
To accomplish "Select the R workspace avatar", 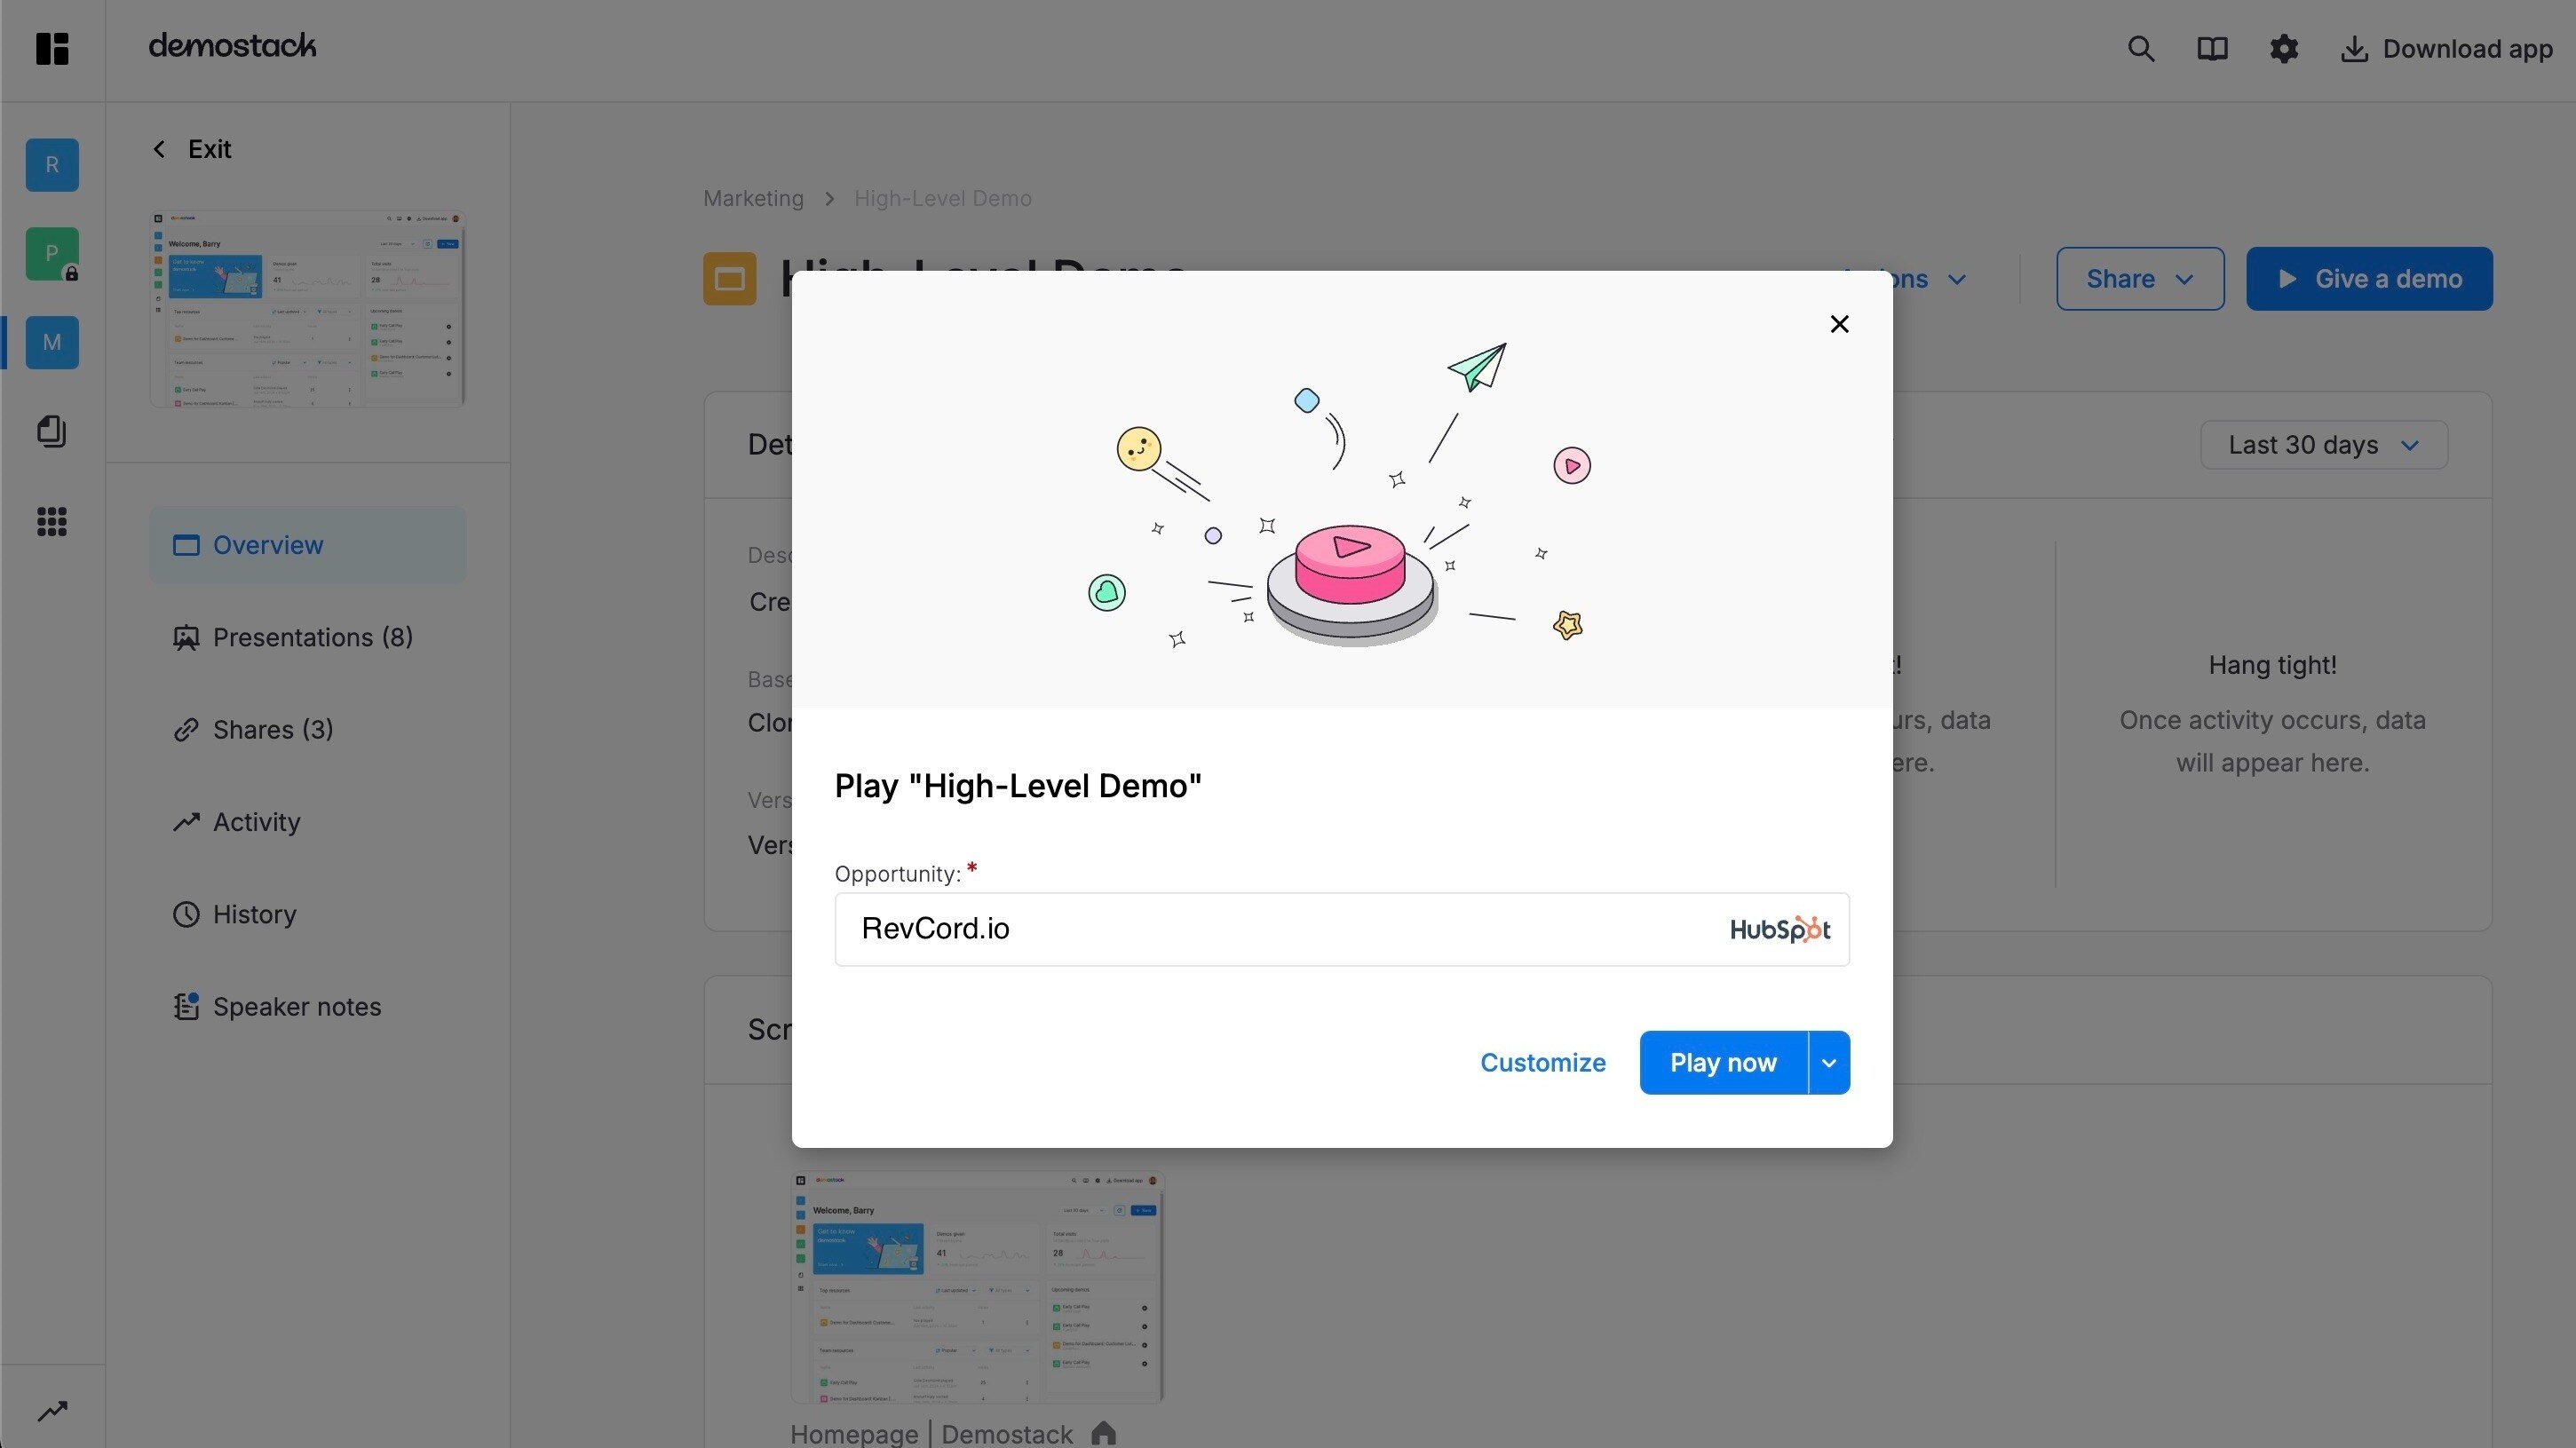I will coord(52,164).
